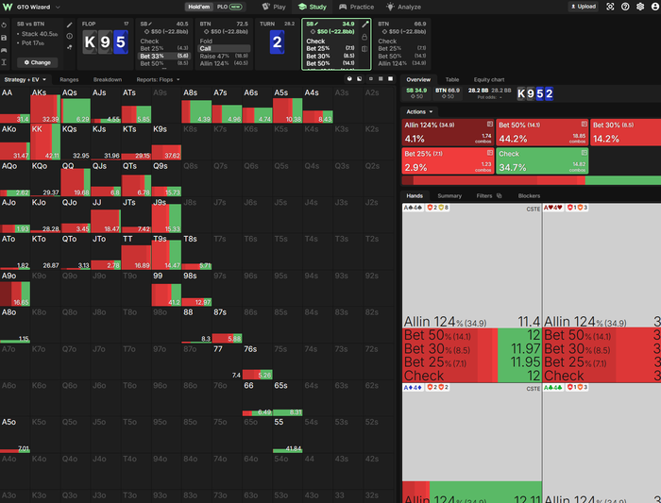The width and height of the screenshot is (661, 503).
Task: Select the Overview tab
Action: click(x=418, y=79)
